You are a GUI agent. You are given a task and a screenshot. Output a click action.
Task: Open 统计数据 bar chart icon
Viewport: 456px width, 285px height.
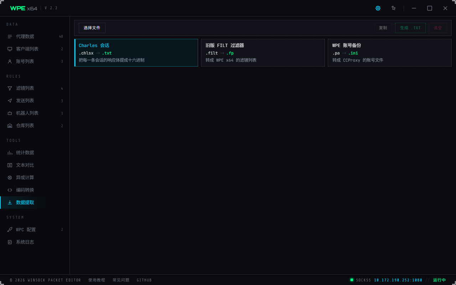[10, 152]
